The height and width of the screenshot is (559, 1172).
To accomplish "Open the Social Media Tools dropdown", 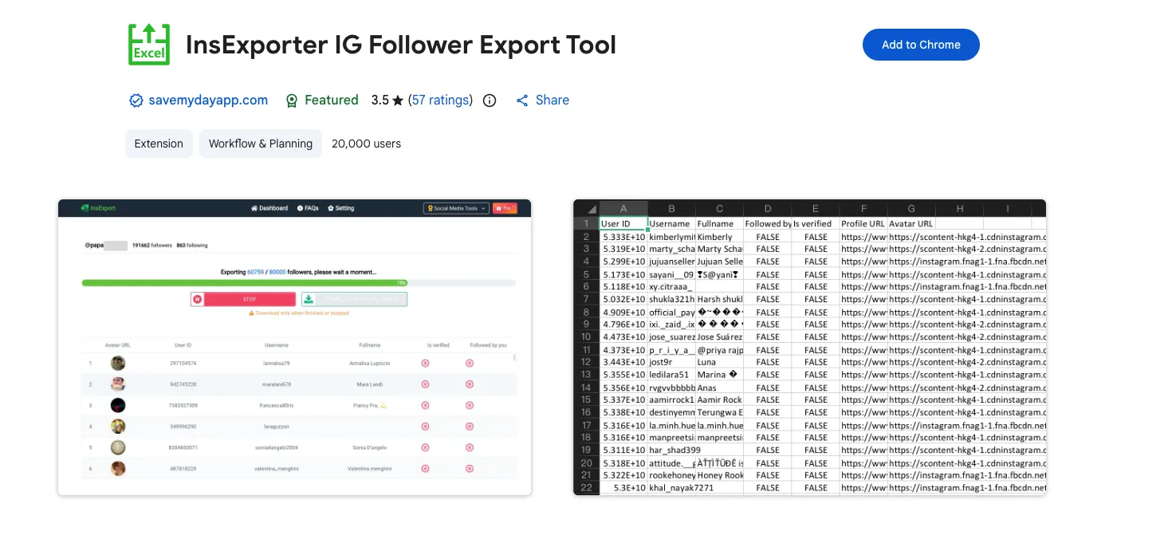I will coord(456,208).
